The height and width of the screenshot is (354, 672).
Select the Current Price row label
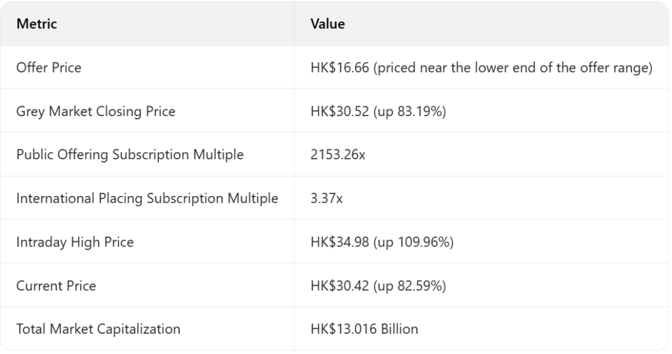coord(56,286)
